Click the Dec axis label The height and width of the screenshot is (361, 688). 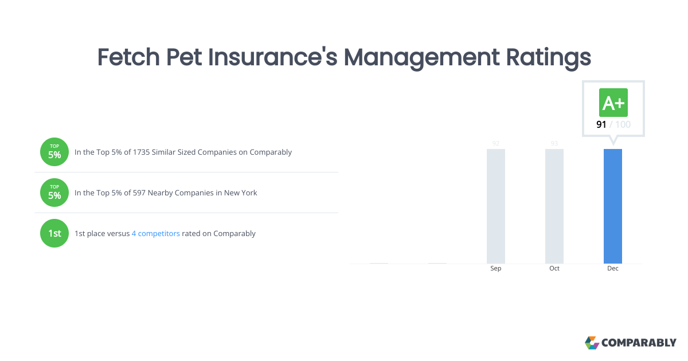coord(613,268)
